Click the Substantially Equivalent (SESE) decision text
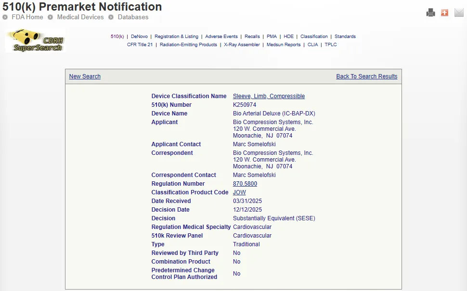 (274, 218)
